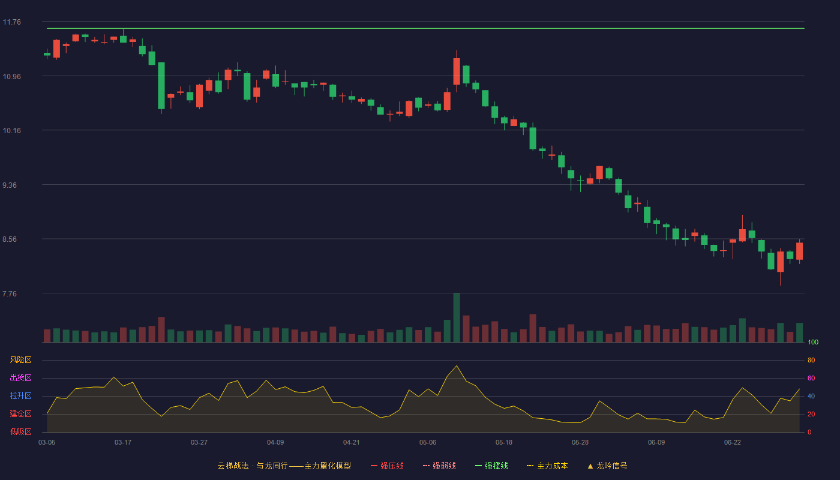840x480 pixels.
Task: Click the 11.76 price axis label
Action: point(11,22)
